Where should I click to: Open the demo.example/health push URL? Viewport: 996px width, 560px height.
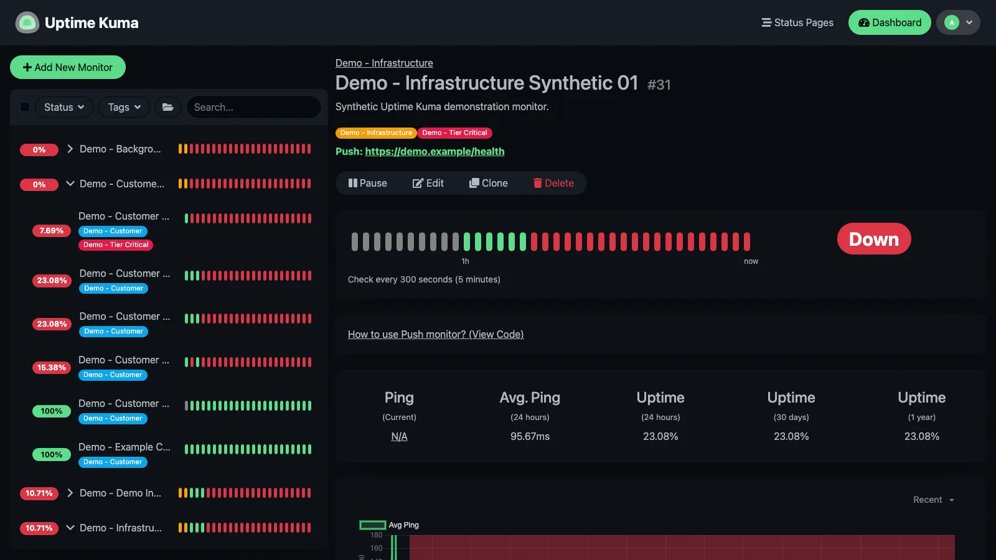tap(435, 151)
